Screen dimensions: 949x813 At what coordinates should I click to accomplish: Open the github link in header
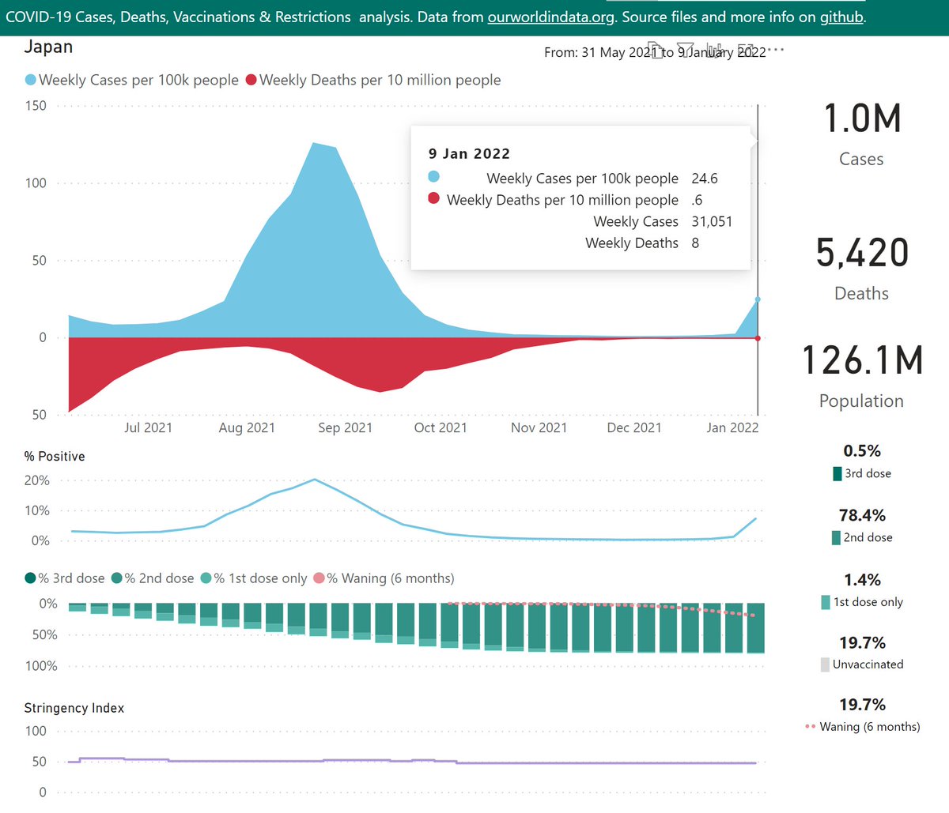(x=841, y=17)
